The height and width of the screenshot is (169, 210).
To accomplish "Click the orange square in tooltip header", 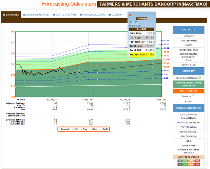I will click(130, 15).
